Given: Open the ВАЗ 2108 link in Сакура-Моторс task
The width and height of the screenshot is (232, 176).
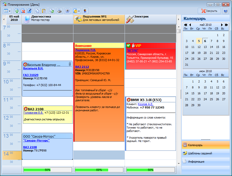Looking at the screenshot, I should [30, 147].
